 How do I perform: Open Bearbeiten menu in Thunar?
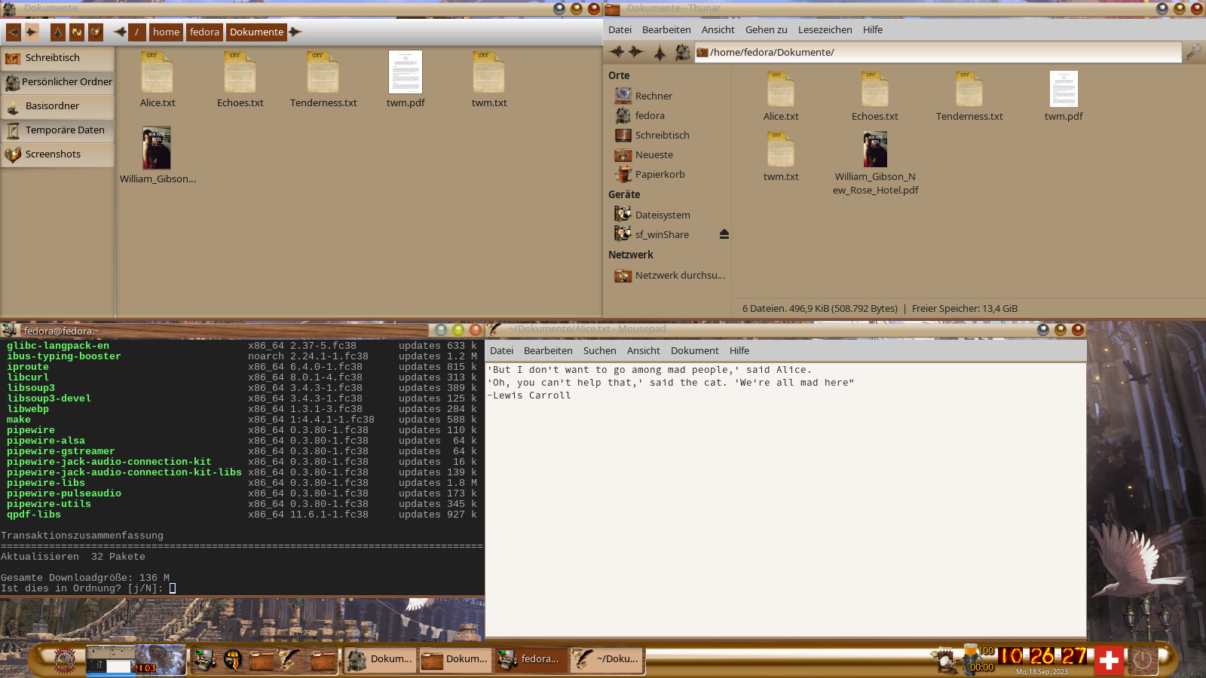tap(666, 30)
